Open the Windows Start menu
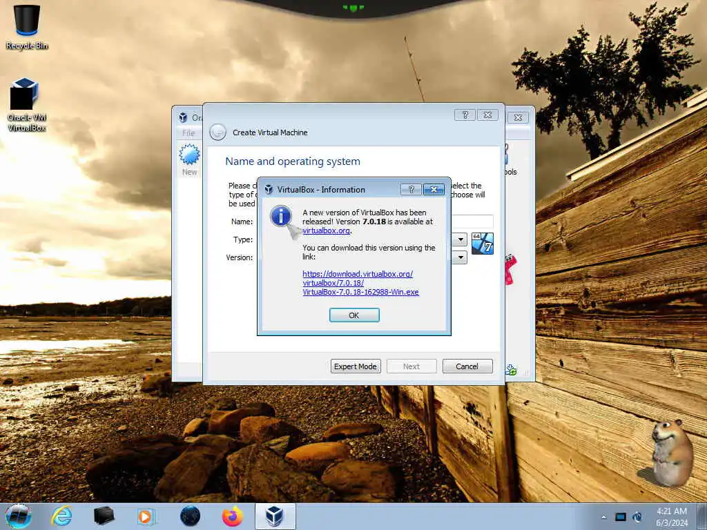This screenshot has height=530, width=707. pyautogui.click(x=19, y=516)
